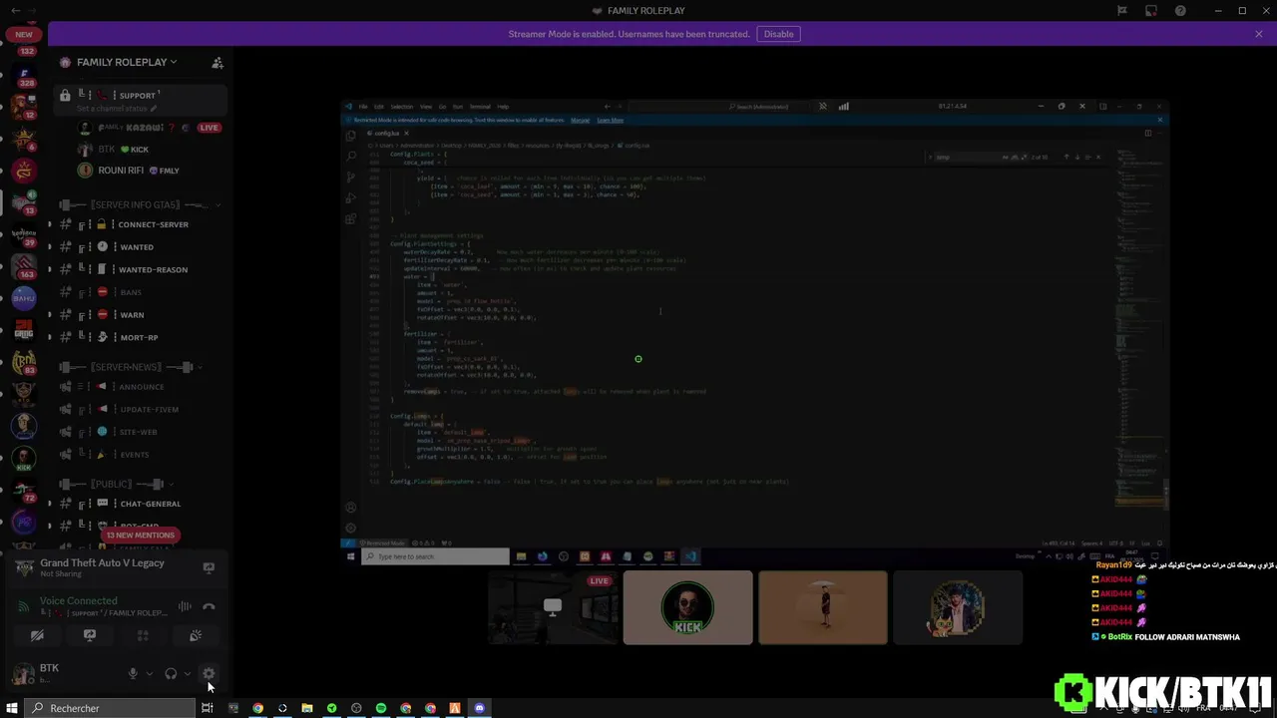
Task: Open MORT-RP channel
Action: pyautogui.click(x=140, y=337)
